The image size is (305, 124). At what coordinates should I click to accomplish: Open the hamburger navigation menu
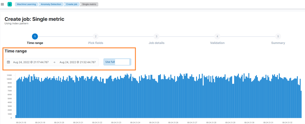[2, 4]
